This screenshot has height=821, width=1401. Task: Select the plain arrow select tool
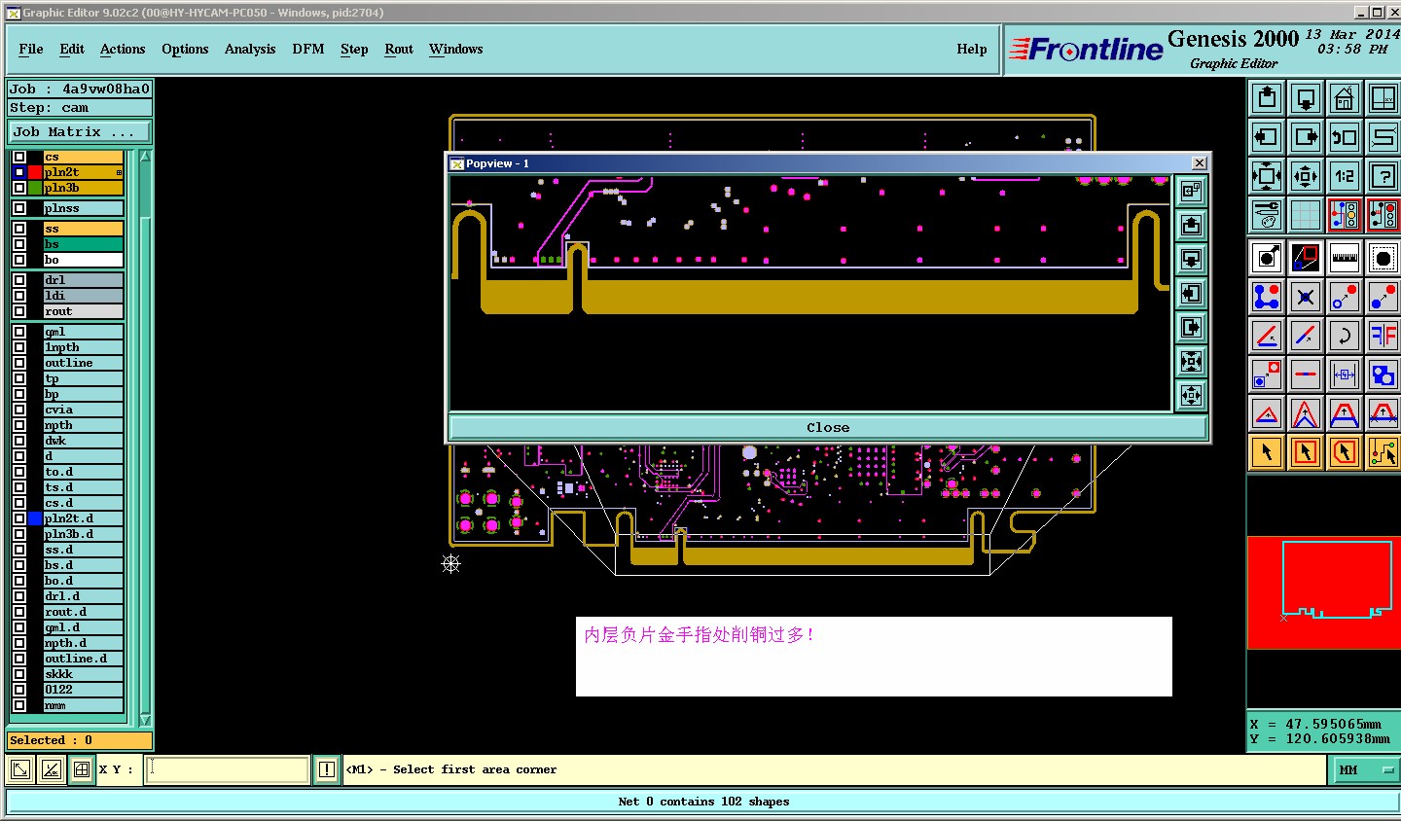[x=1267, y=452]
